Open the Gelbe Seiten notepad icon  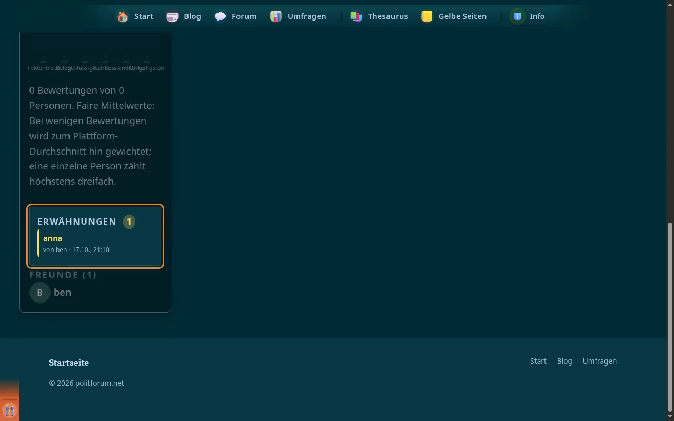(427, 16)
